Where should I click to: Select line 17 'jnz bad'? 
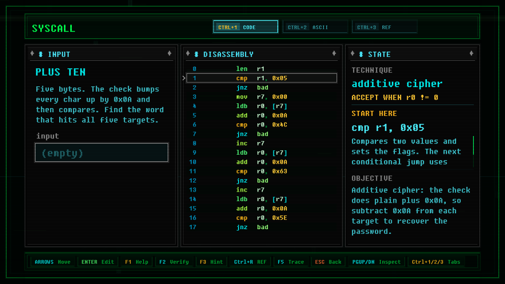click(262, 227)
